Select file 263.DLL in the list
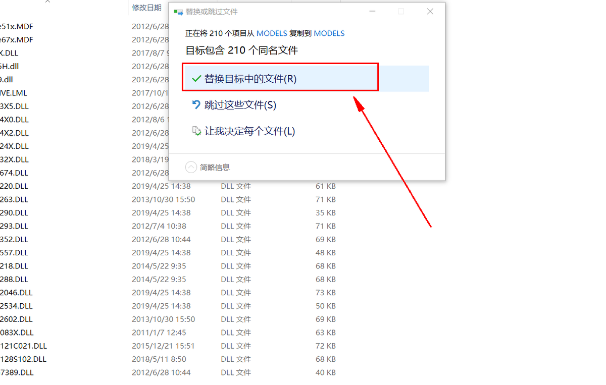 coord(14,199)
